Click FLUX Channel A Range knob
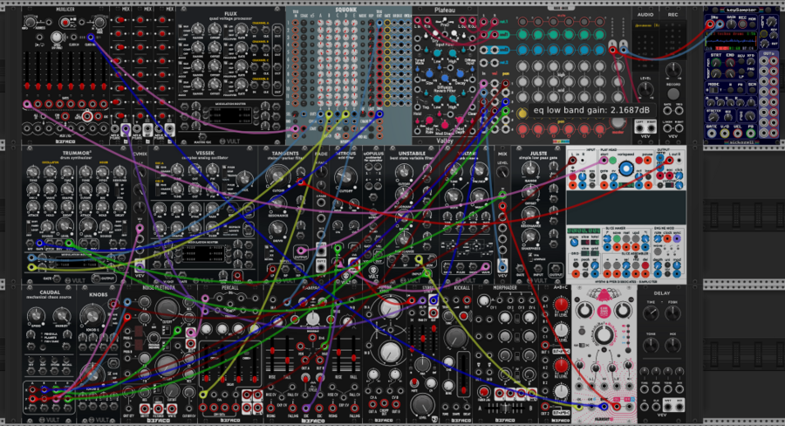 coord(198,30)
